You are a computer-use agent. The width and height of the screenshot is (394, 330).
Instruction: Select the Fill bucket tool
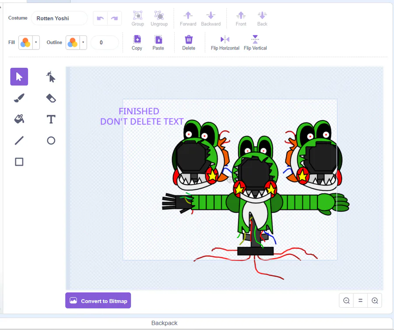coord(19,119)
